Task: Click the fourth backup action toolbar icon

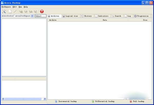Action: click(x=36, y=12)
